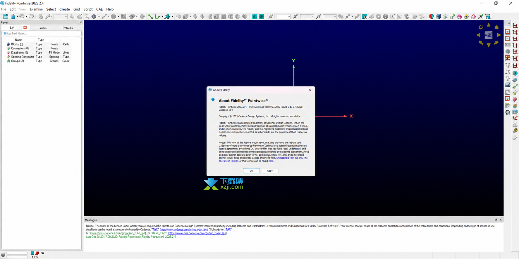Open the first empty combo box in toolbar
The image size is (519, 259).
click(60, 17)
